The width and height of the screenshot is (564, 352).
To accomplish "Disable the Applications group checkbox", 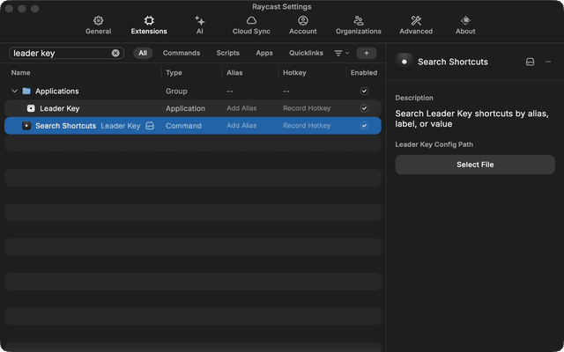I will point(364,91).
